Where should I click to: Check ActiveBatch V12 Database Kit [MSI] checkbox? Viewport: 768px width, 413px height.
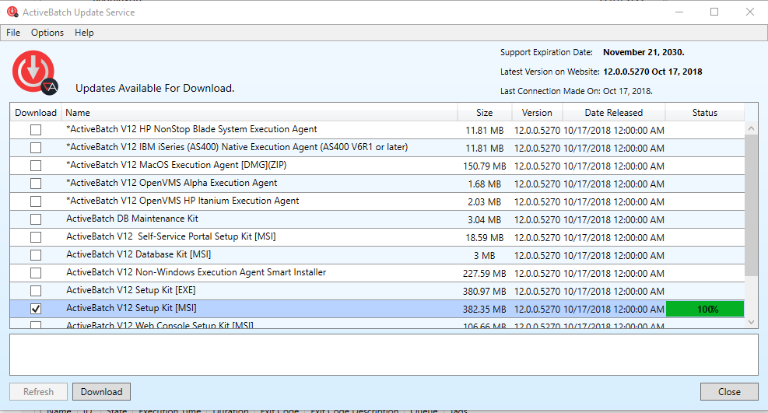point(36,255)
